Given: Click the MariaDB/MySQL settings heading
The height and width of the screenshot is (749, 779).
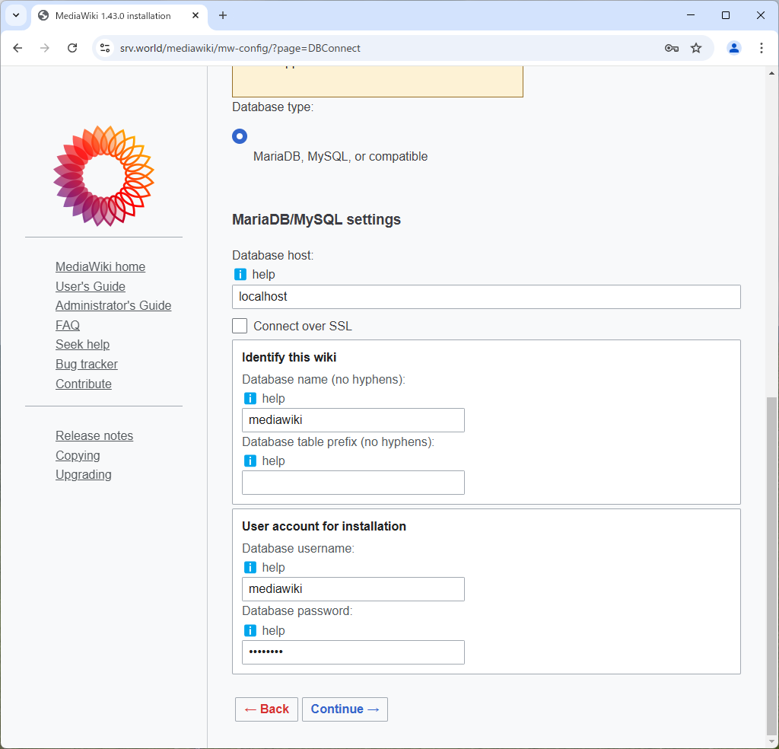Looking at the screenshot, I should (316, 220).
